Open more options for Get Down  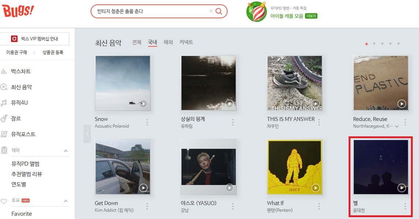point(147,206)
